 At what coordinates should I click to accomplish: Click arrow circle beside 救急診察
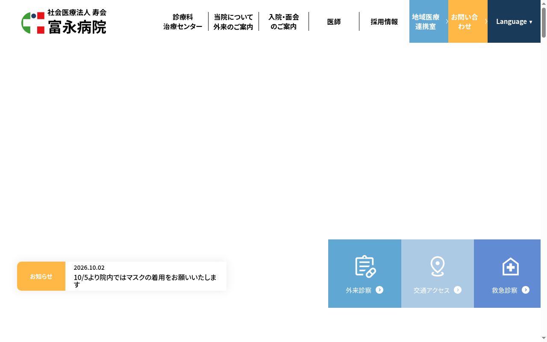pyautogui.click(x=526, y=290)
